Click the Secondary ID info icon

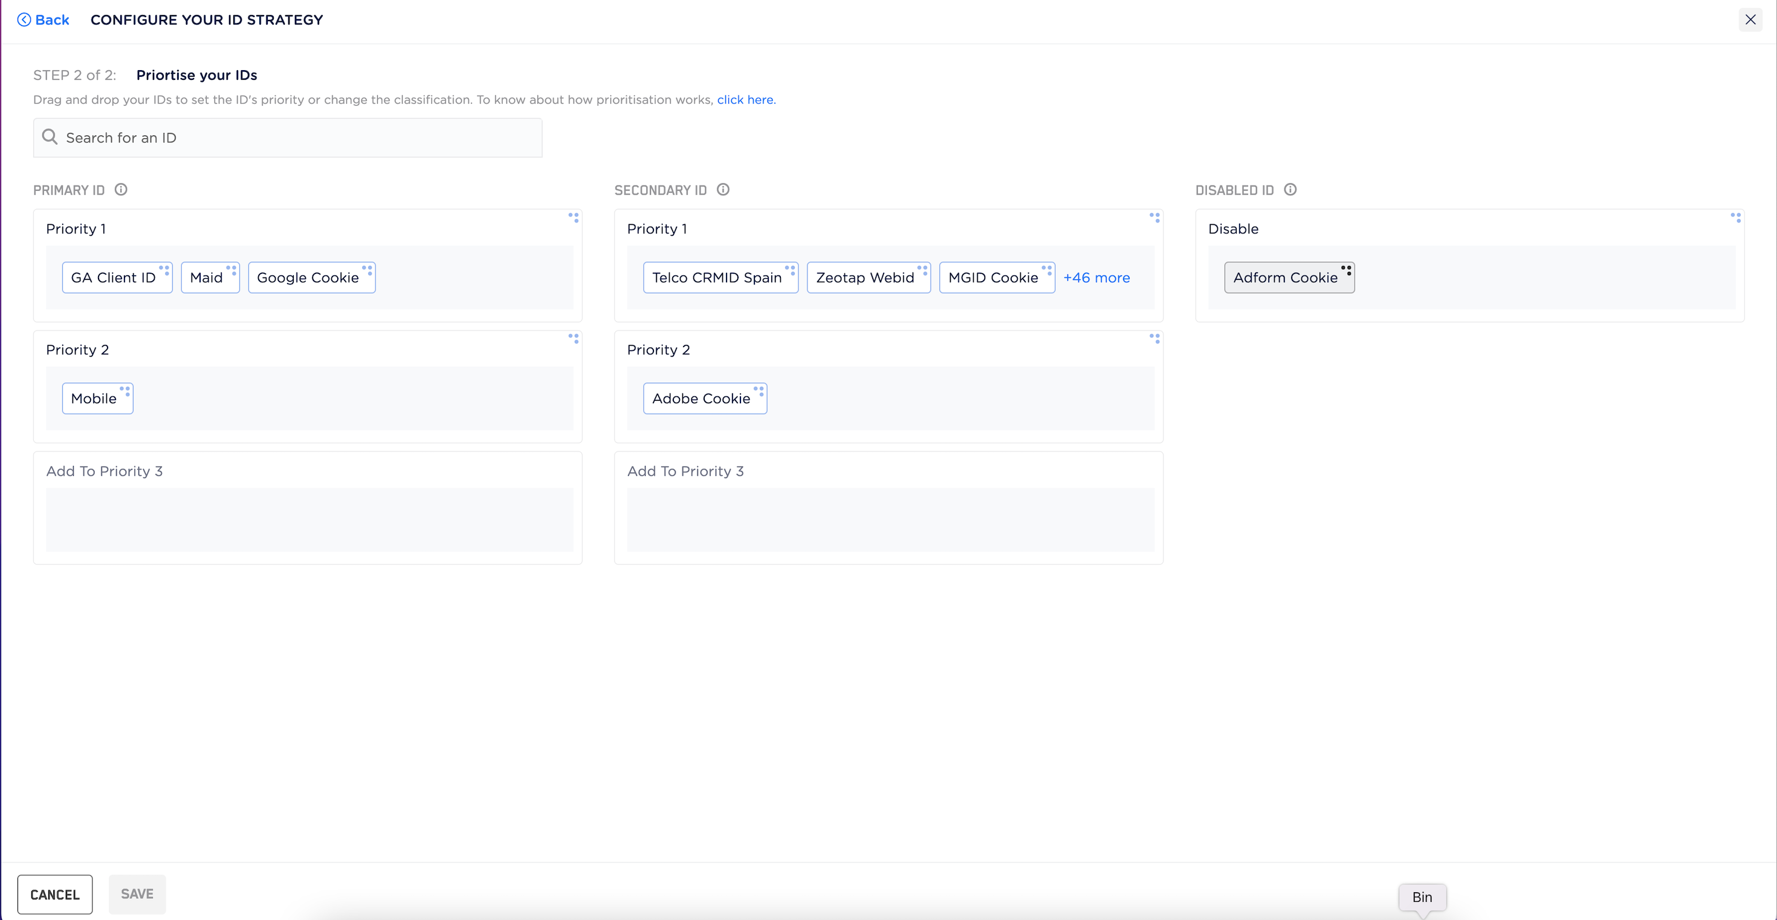723,190
